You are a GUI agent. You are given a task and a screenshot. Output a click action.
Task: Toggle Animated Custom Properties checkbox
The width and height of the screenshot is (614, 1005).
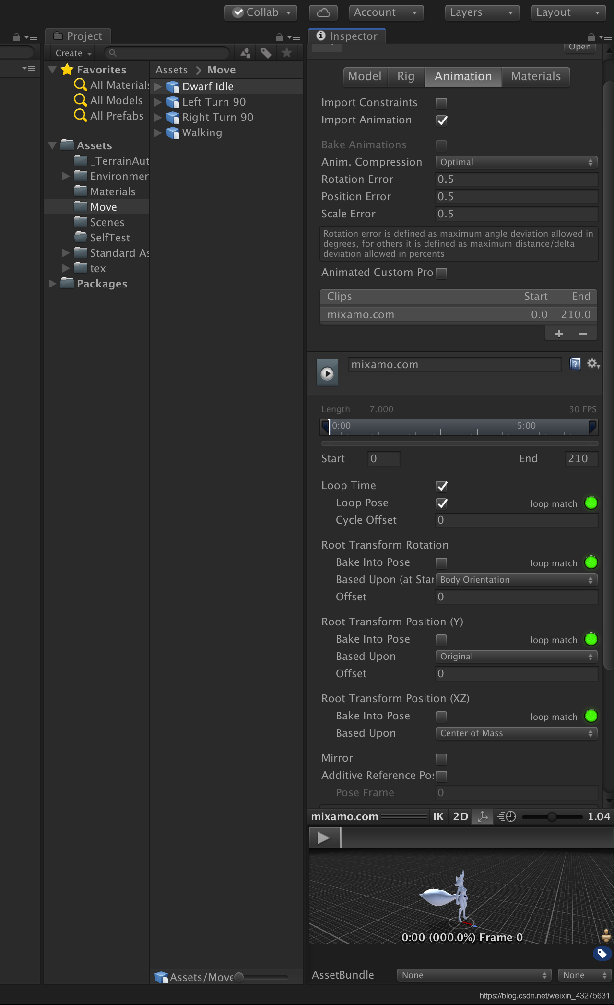pyautogui.click(x=441, y=273)
